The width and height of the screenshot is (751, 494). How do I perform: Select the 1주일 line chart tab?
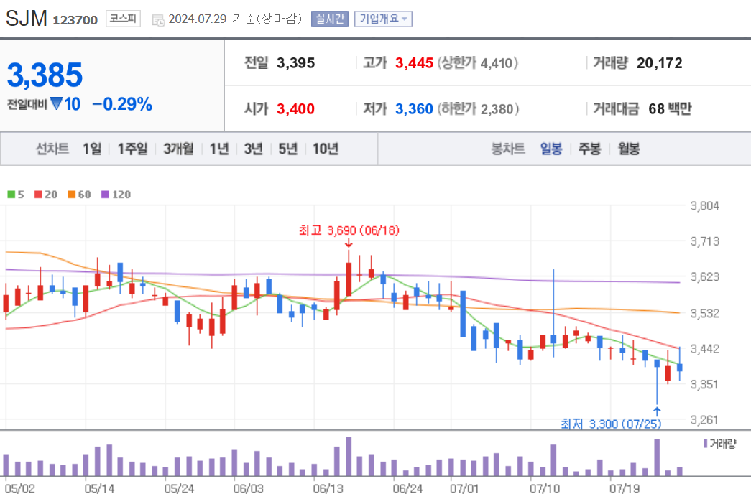click(133, 149)
